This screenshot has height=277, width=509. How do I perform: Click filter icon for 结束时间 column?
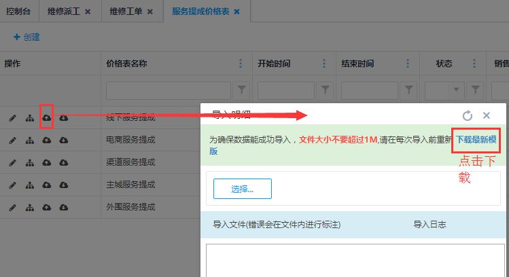408,90
